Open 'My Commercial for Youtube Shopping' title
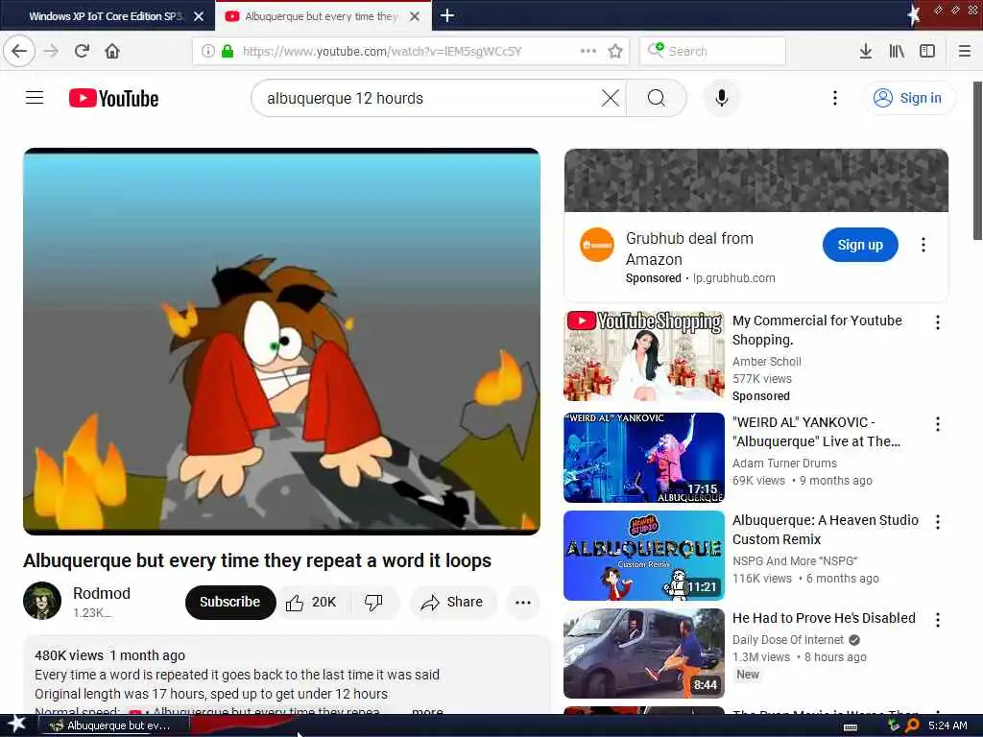The width and height of the screenshot is (983, 737). tap(817, 330)
